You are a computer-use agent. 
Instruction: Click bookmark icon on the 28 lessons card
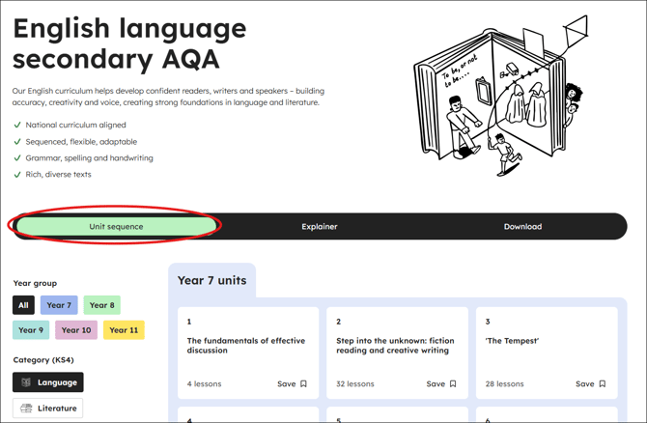603,383
